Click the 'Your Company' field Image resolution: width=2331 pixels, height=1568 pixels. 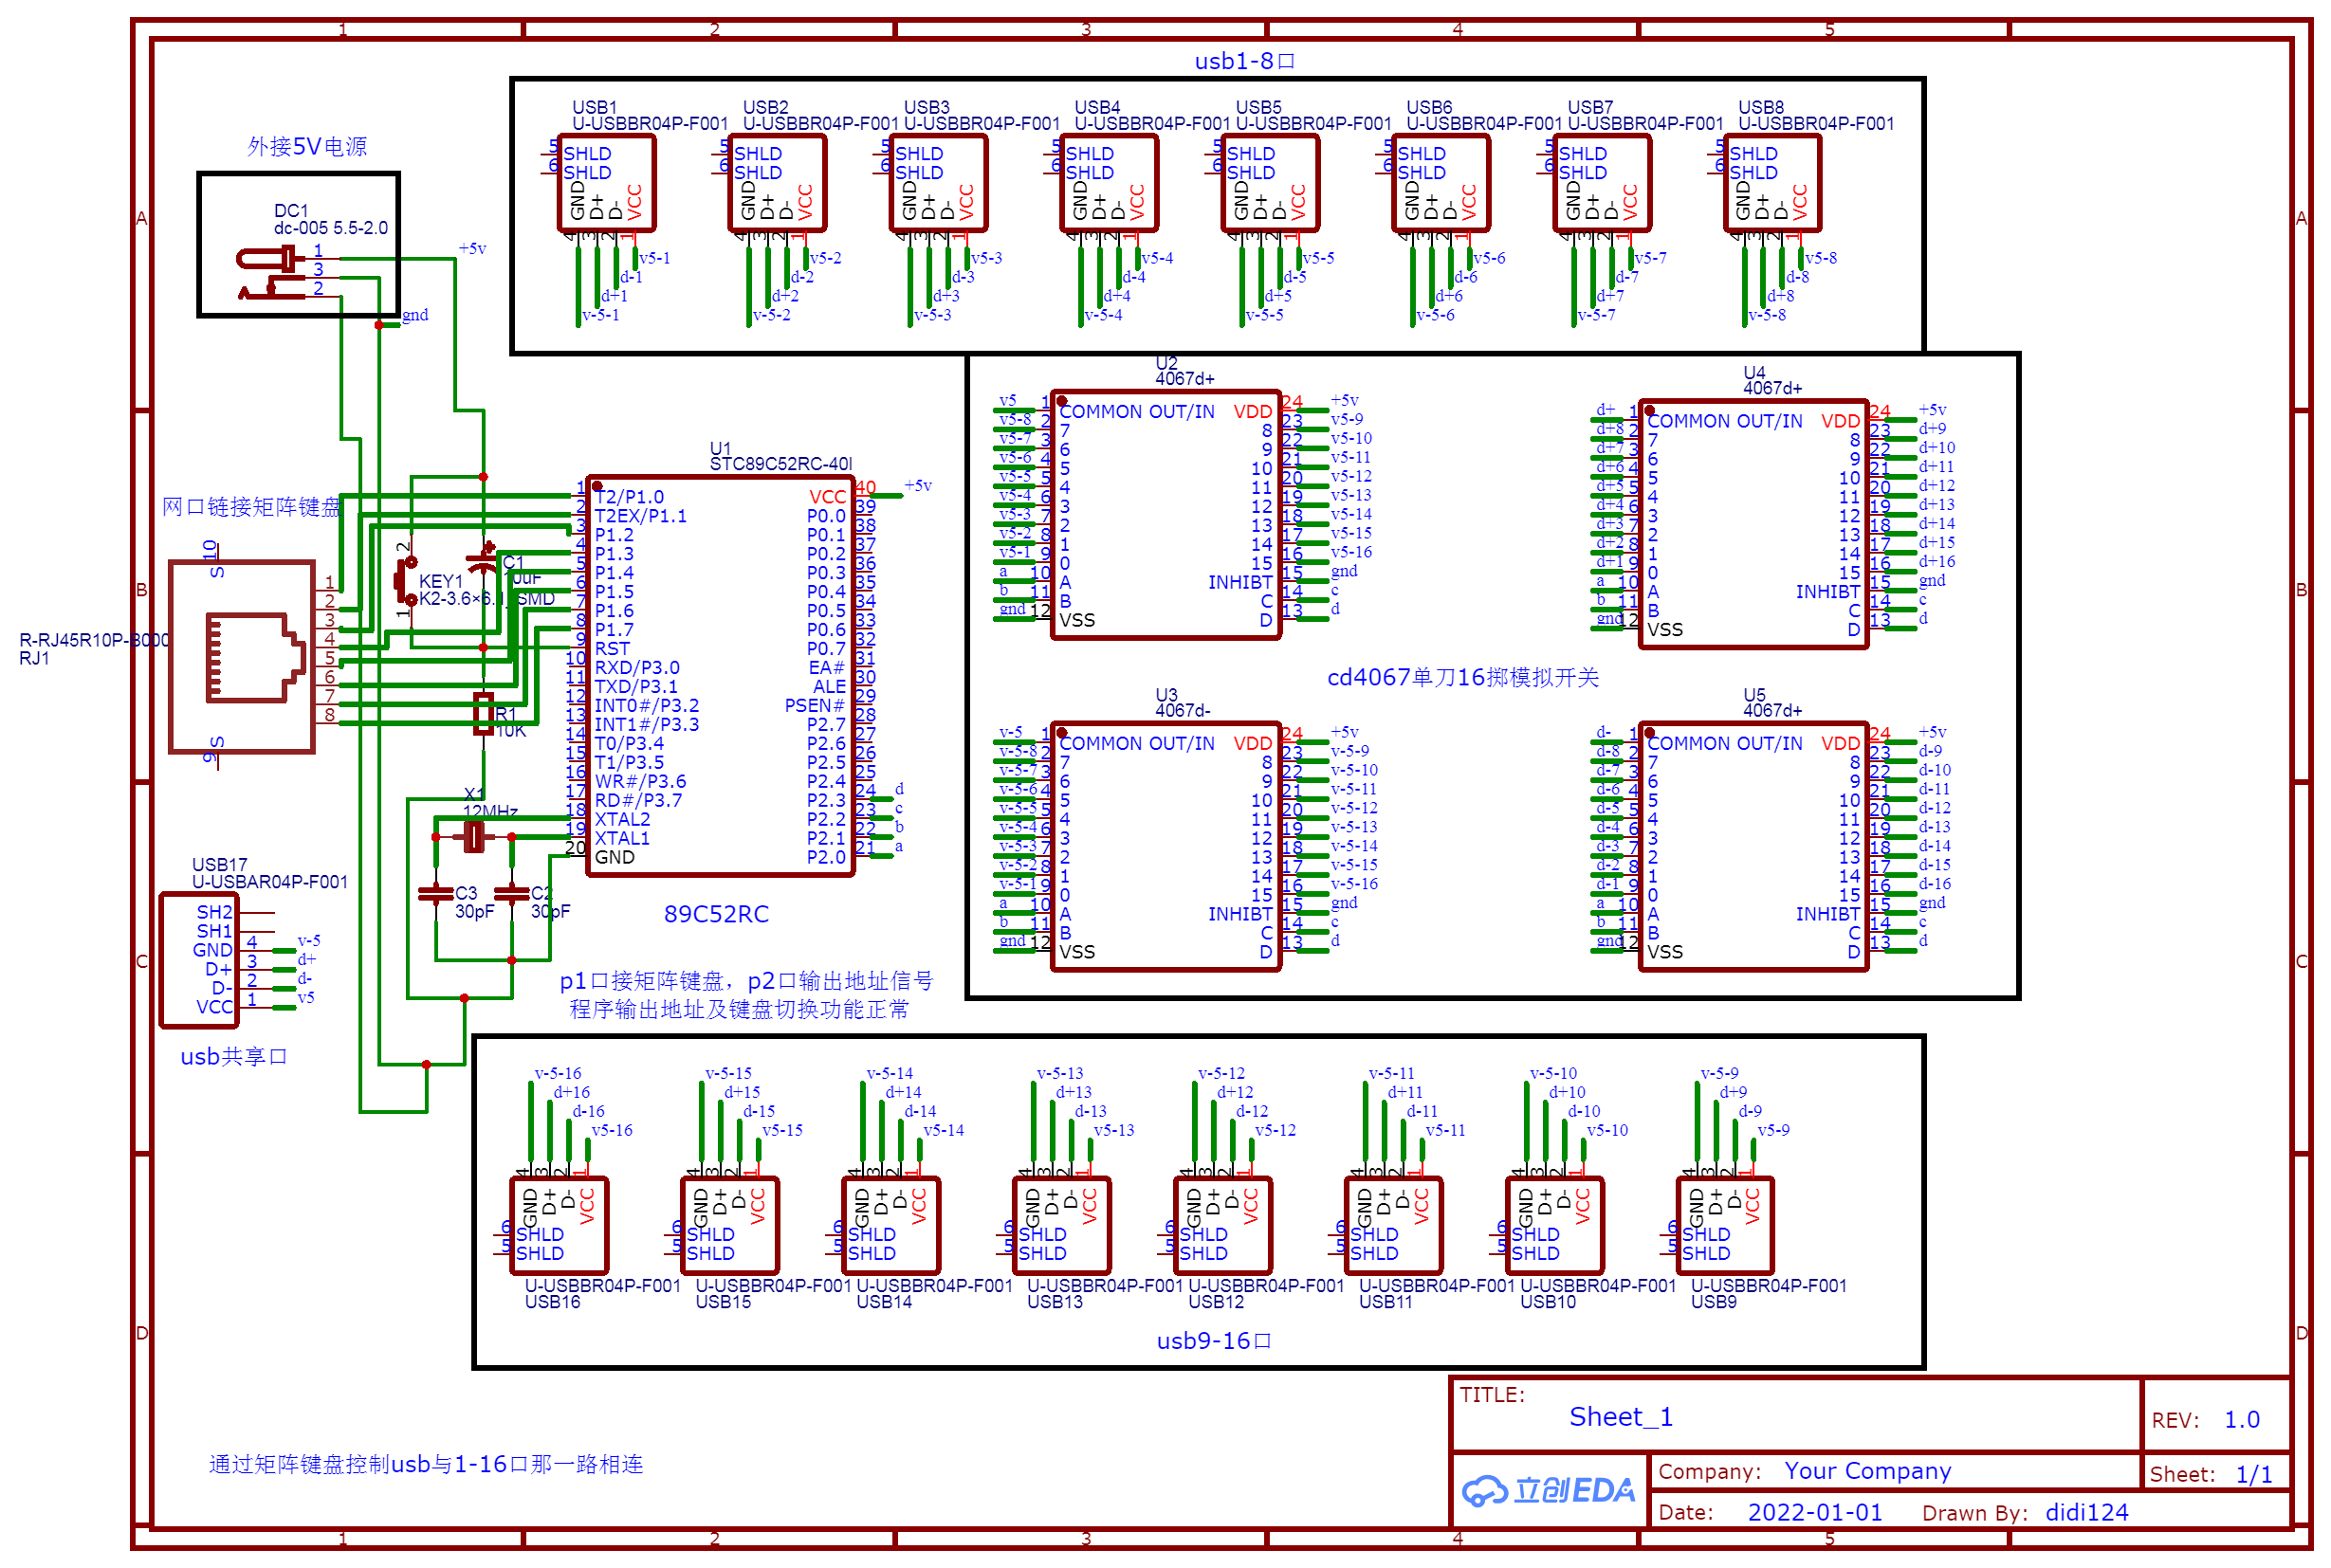[1868, 1471]
